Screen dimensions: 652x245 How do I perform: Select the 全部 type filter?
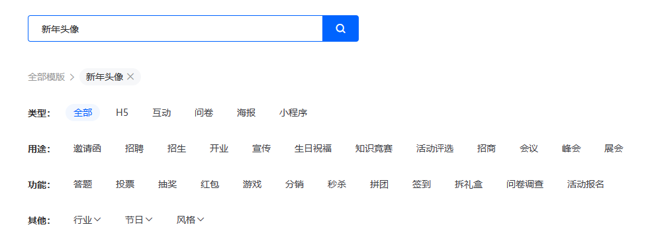83,113
